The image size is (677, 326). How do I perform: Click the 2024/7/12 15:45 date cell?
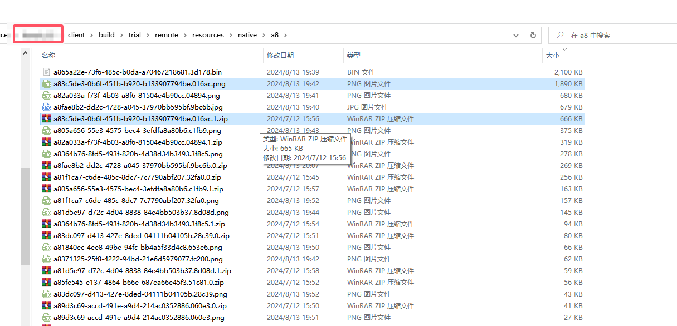point(293,177)
